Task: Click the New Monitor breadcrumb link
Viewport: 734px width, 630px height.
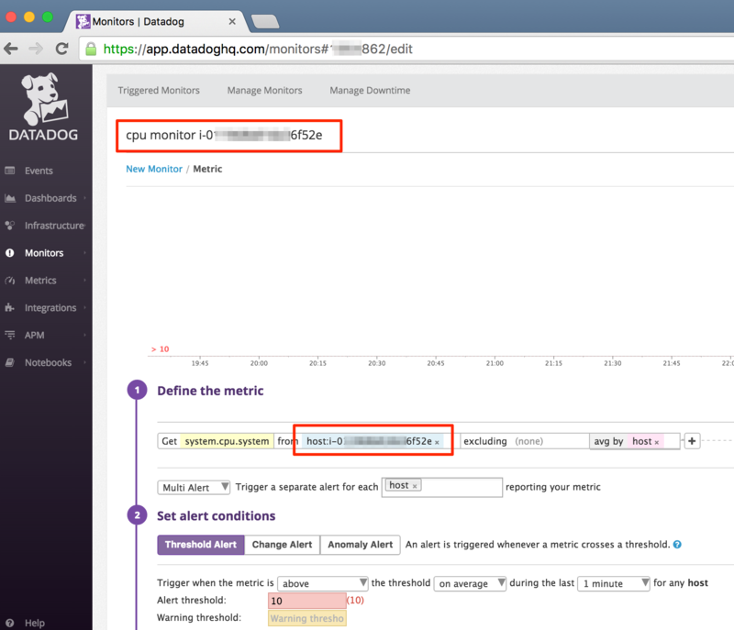Action: pyautogui.click(x=154, y=169)
